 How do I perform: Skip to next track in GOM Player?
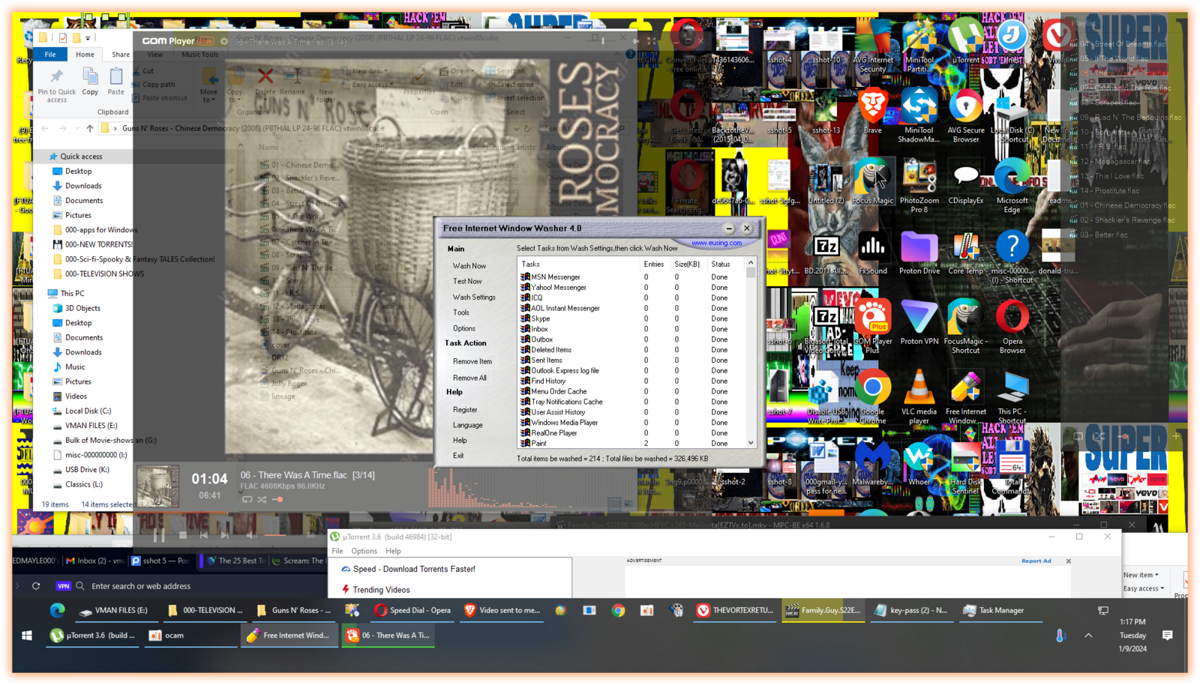coord(225,535)
